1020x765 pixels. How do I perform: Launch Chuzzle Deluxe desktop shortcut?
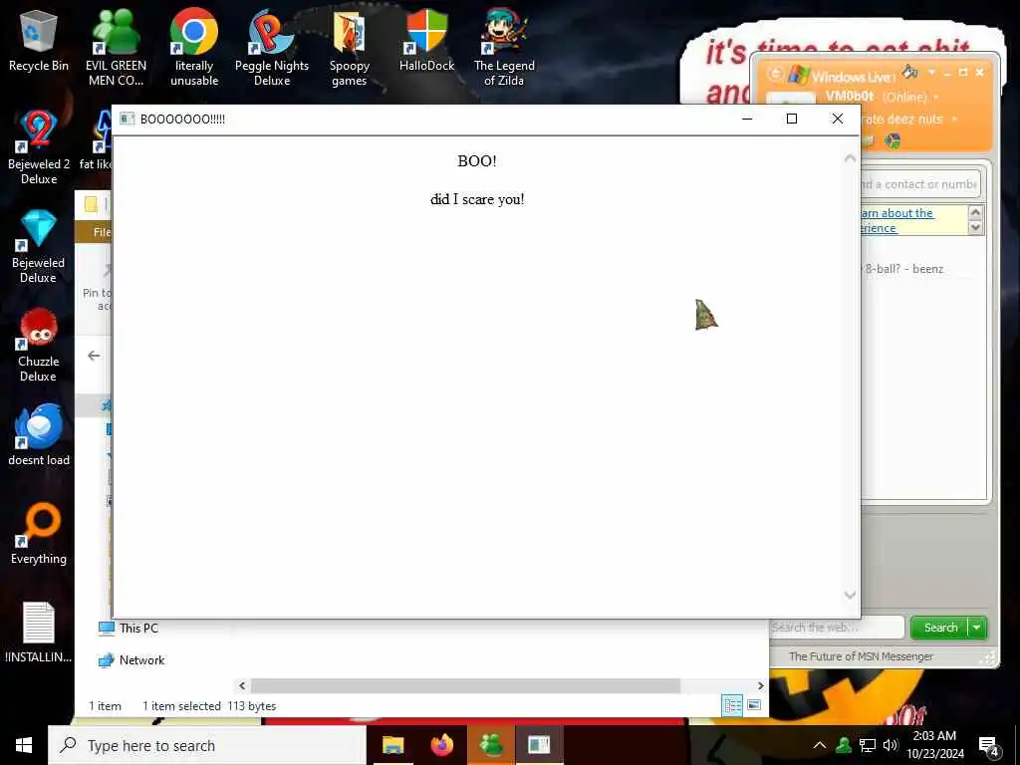pos(39,345)
